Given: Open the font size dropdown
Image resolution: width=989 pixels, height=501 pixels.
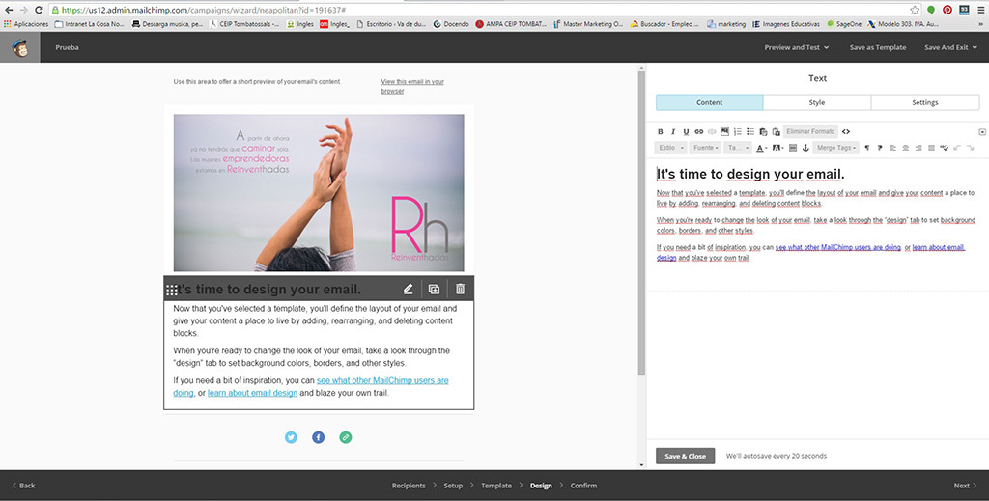Looking at the screenshot, I should pos(737,148).
